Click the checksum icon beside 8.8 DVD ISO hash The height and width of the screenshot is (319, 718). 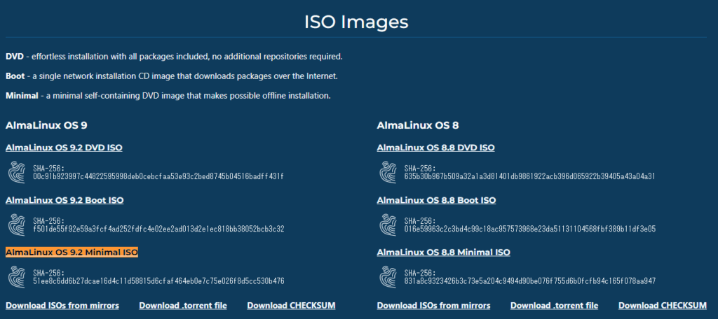click(388, 172)
